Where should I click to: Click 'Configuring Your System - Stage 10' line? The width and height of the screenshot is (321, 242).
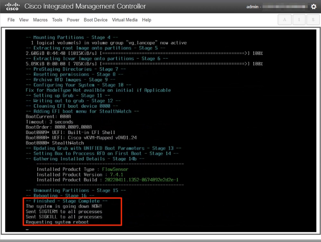click(78, 85)
